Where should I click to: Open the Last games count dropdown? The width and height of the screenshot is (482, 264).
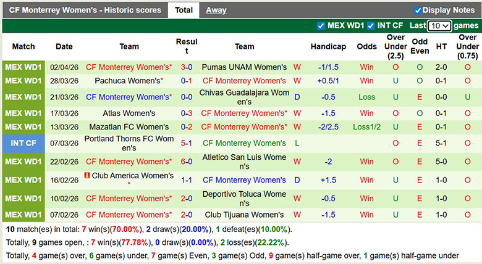[x=439, y=26]
